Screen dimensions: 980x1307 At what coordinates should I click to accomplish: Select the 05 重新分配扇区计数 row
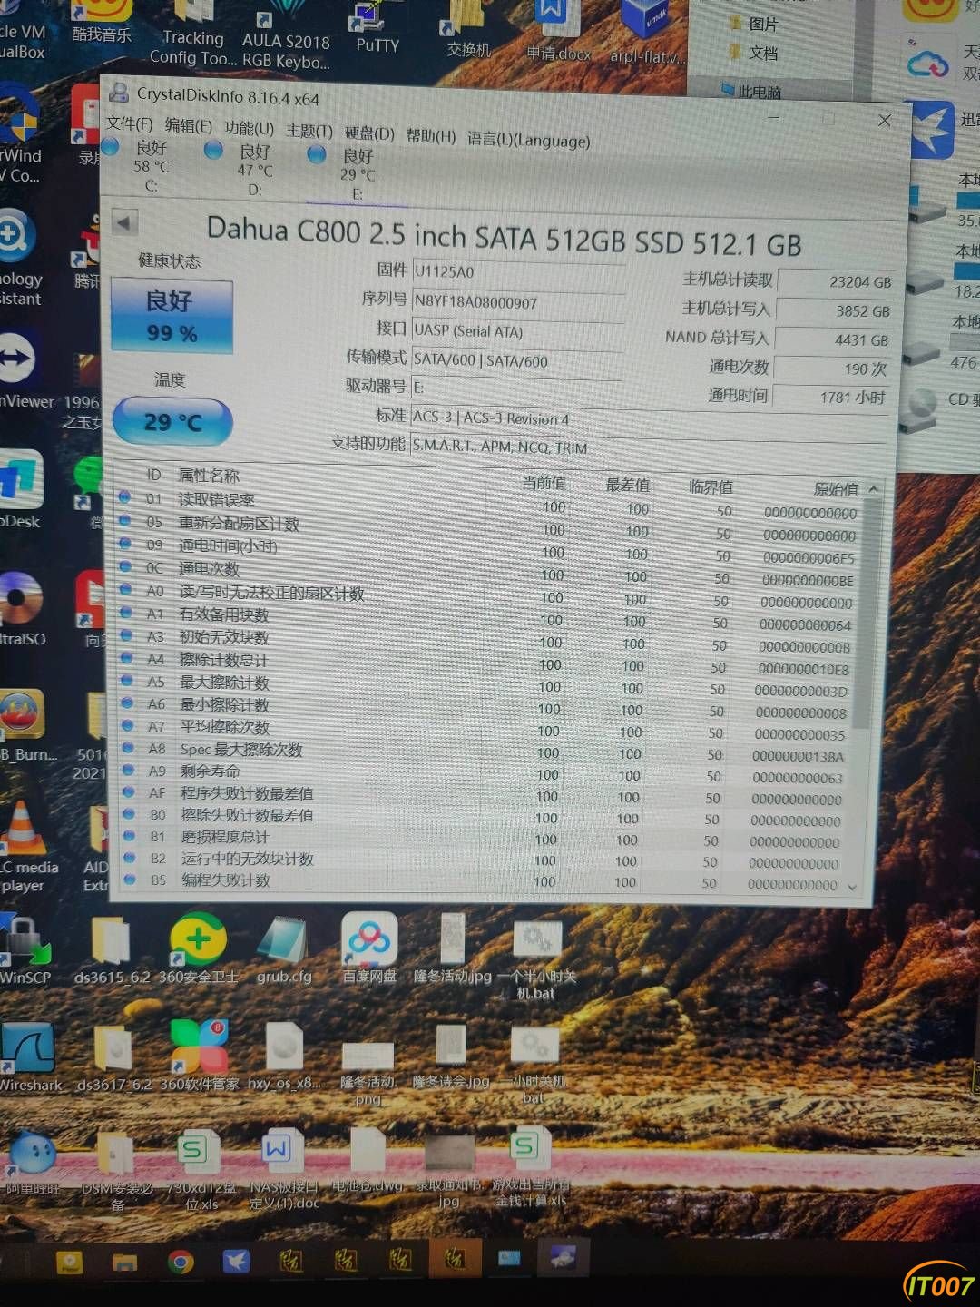click(x=488, y=527)
